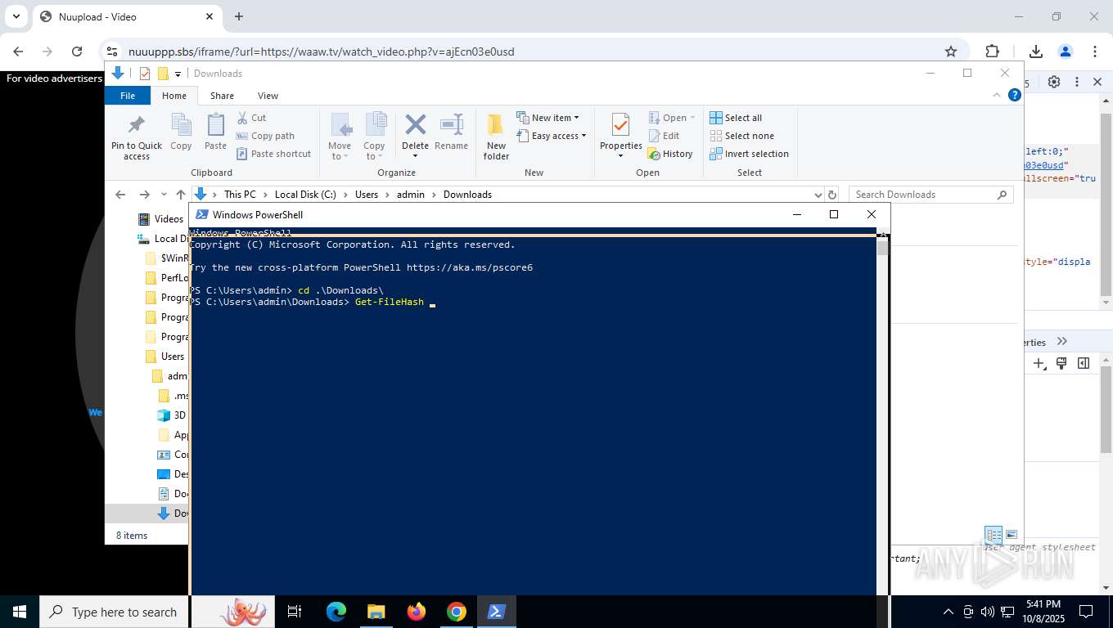Bookmark this page with star icon
The image size is (1113, 628).
[951, 52]
